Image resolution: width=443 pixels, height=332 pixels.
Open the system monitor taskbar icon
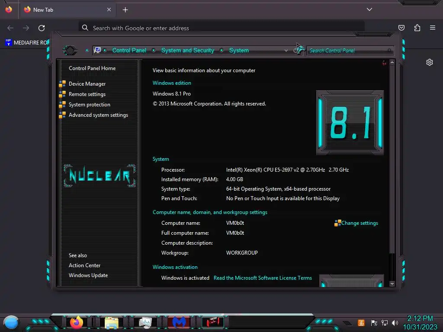(x=145, y=322)
